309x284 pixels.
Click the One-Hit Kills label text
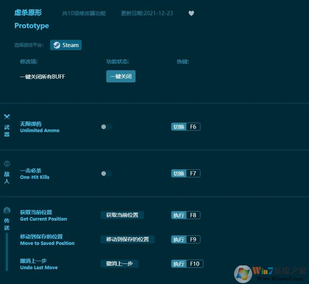(x=35, y=177)
